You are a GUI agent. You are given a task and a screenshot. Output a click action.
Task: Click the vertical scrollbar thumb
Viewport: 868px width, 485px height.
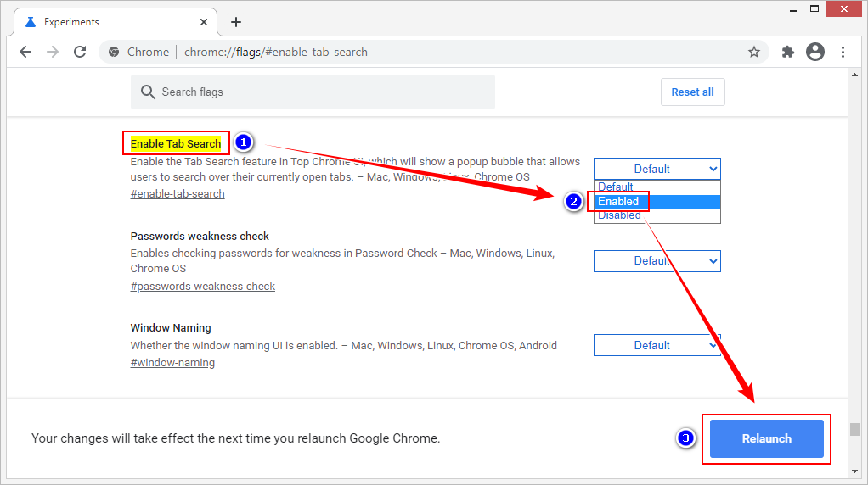[x=854, y=429]
